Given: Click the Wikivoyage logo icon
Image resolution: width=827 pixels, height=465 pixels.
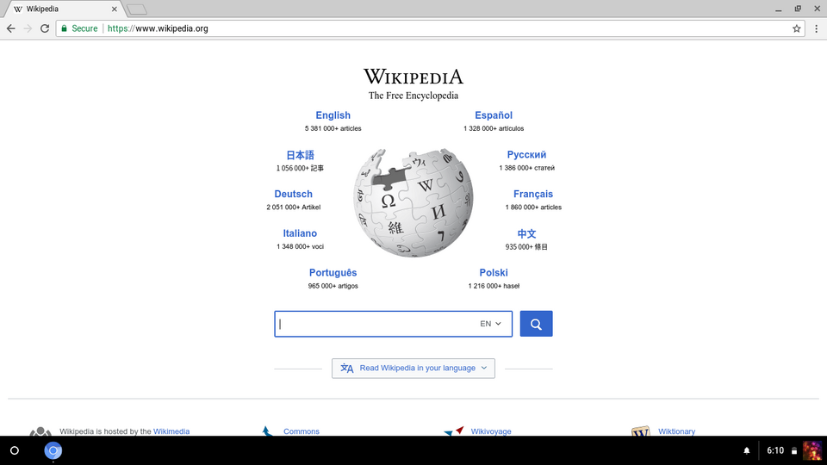Looking at the screenshot, I should pyautogui.click(x=454, y=431).
